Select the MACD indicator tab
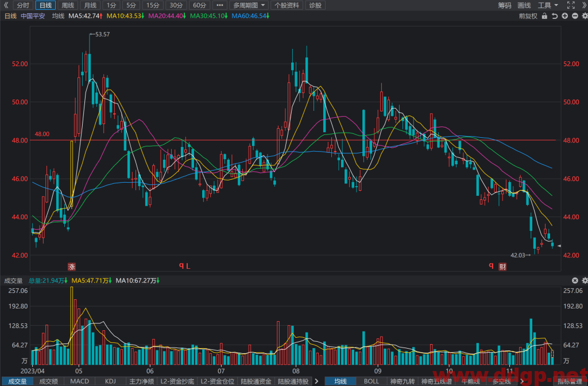Viewport: 588px width, 386px height. click(x=79, y=381)
